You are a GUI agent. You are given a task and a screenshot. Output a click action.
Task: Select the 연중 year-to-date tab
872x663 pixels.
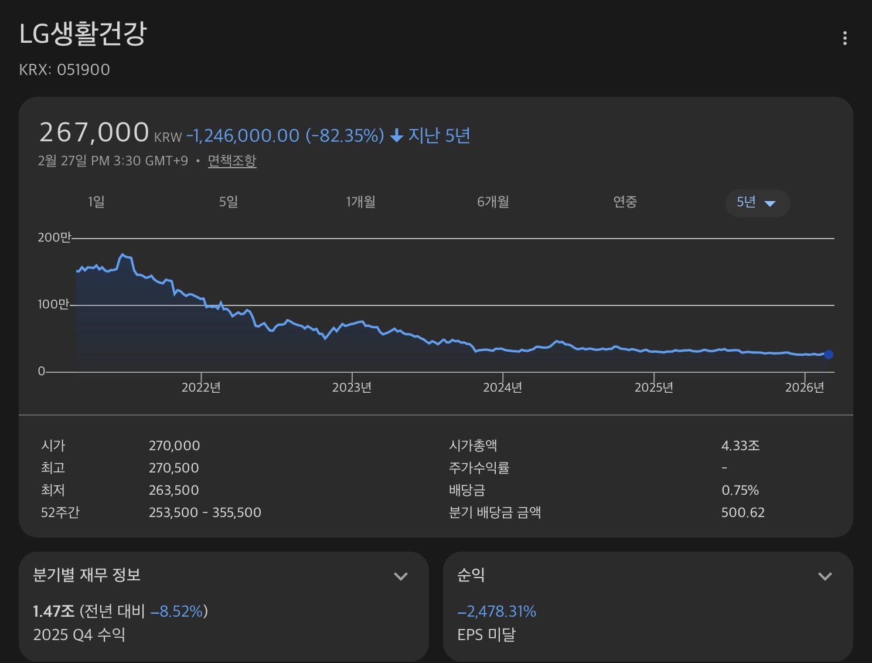coord(625,202)
